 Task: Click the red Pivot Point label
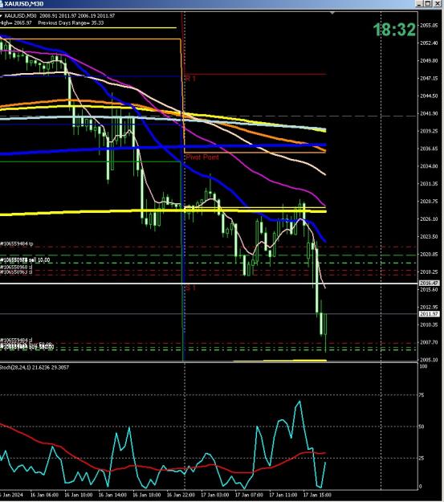[x=202, y=157]
